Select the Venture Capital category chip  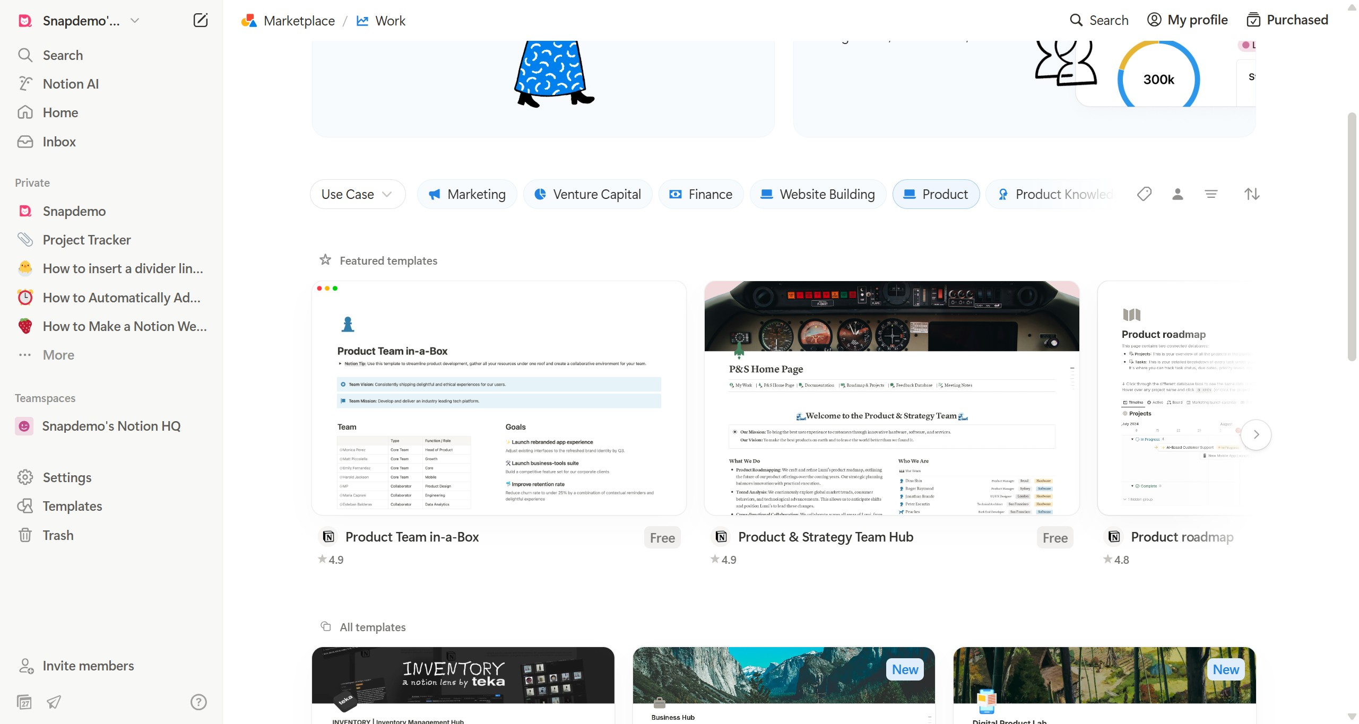coord(588,194)
